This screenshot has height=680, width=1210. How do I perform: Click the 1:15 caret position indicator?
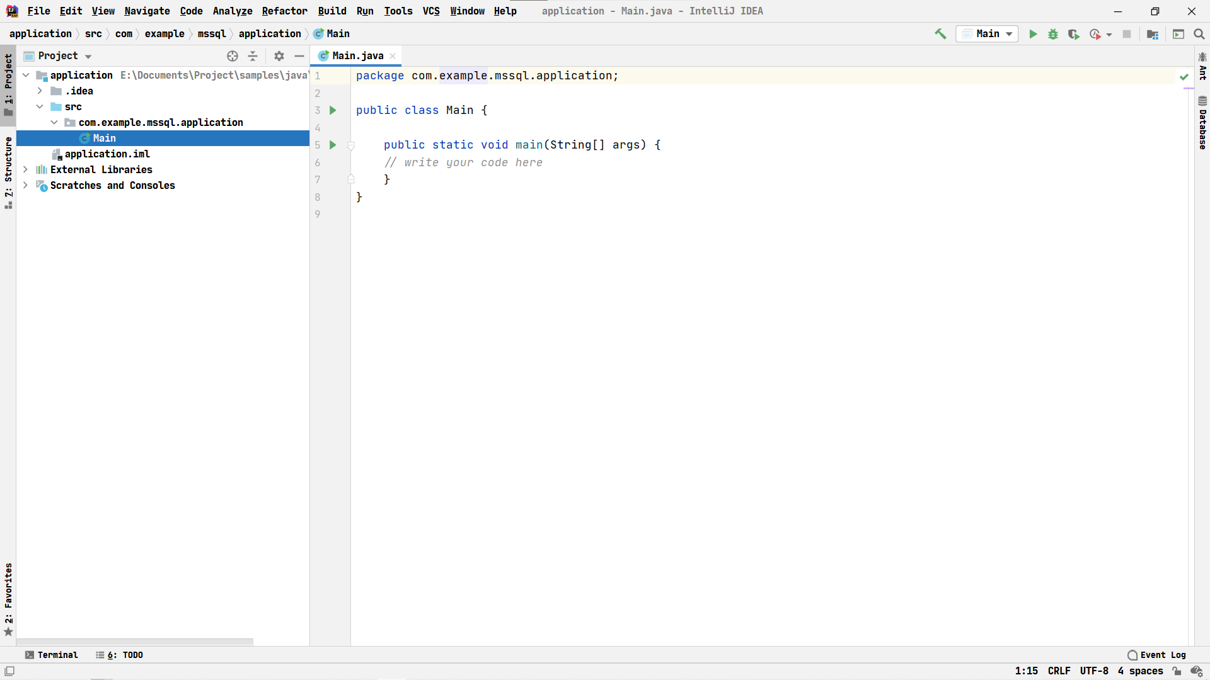(1026, 671)
